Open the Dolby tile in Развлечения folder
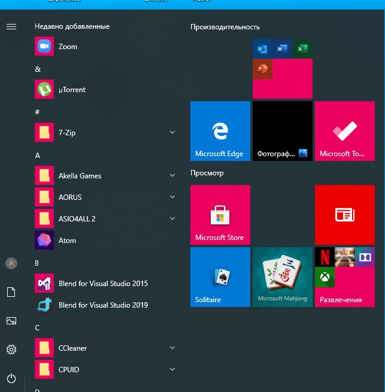 click(x=365, y=257)
